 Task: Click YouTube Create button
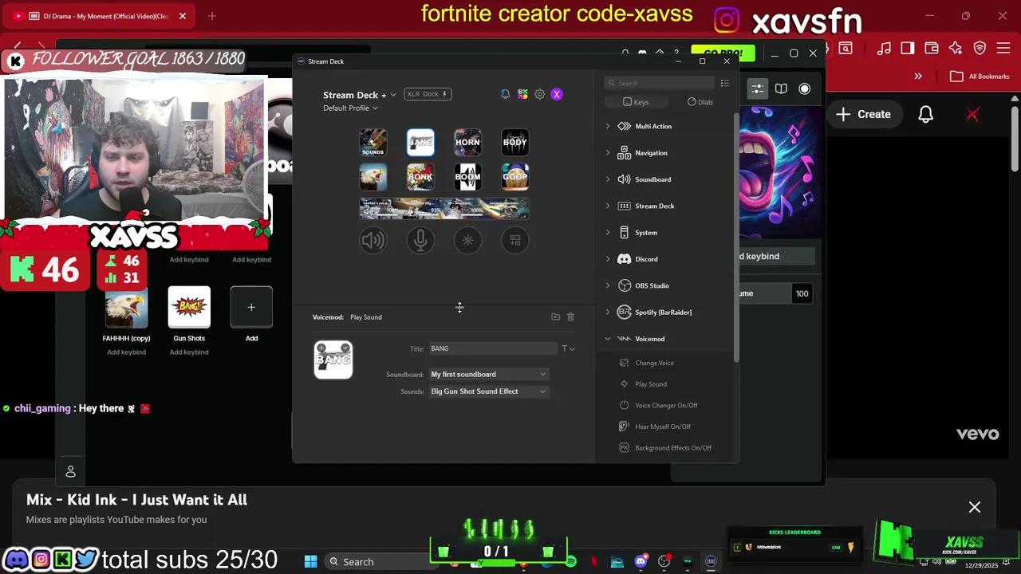point(864,114)
